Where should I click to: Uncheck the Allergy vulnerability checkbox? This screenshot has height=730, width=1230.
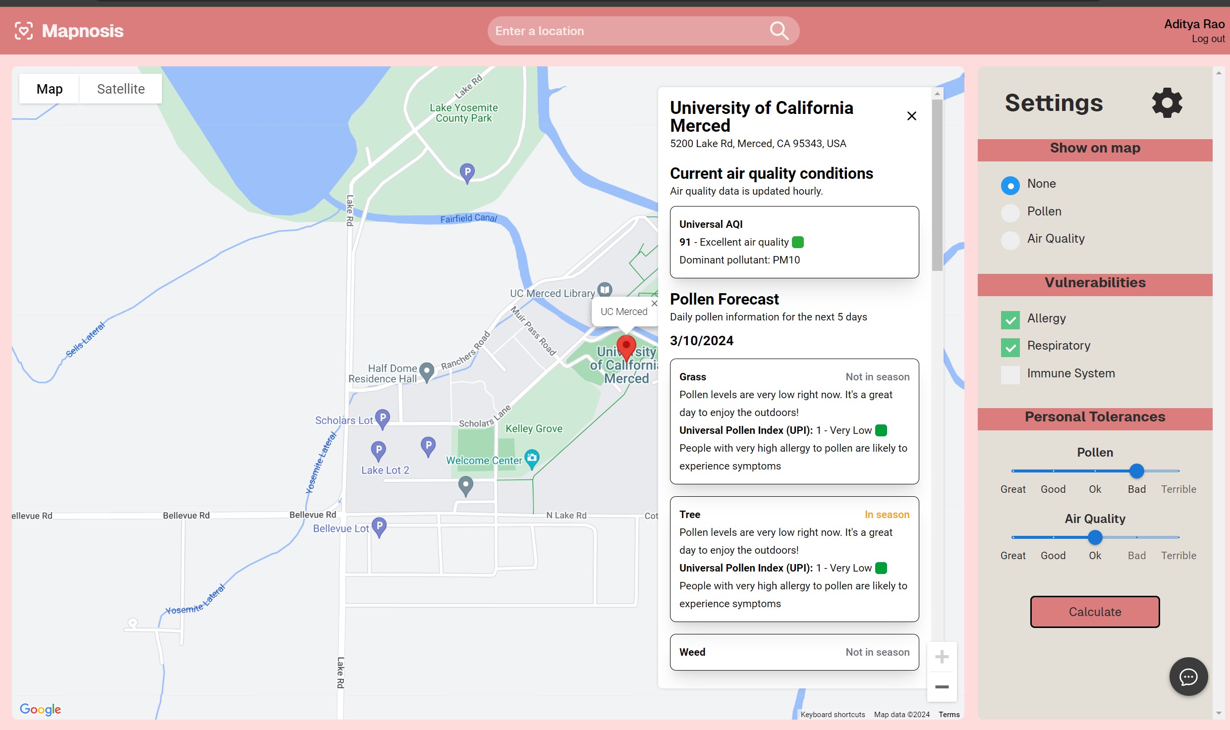(1010, 320)
